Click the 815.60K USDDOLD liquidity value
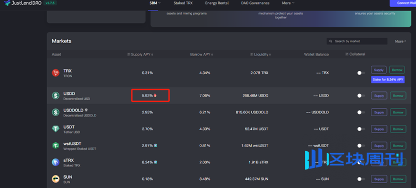Image resolution: width=416 pixels, height=188 pixels. (252, 112)
